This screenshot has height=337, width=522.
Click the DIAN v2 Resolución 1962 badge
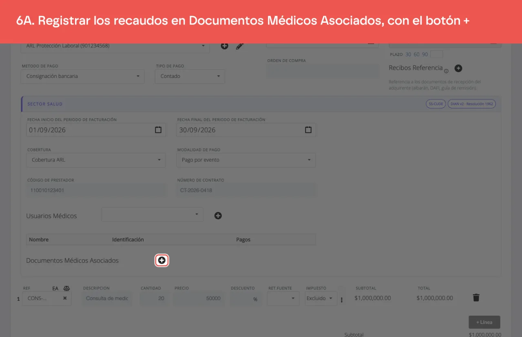click(x=472, y=104)
